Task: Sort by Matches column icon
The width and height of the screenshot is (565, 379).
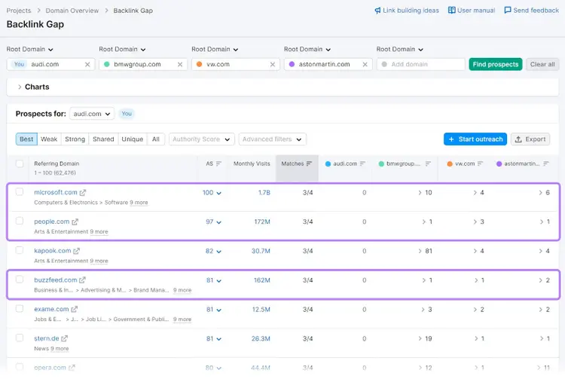Action: [x=309, y=164]
